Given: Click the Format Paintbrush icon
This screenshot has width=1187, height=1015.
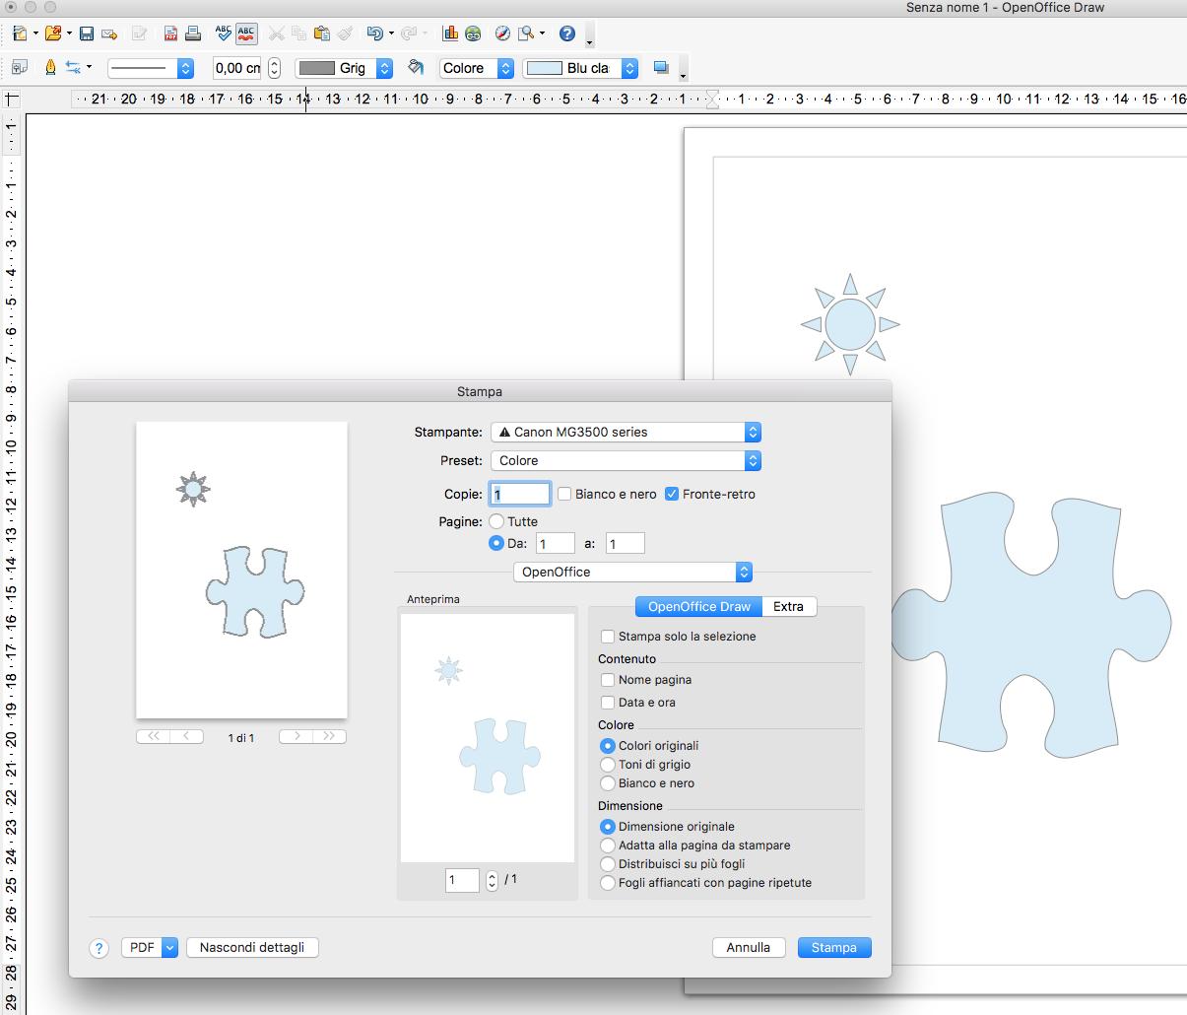Looking at the screenshot, I should (x=344, y=34).
